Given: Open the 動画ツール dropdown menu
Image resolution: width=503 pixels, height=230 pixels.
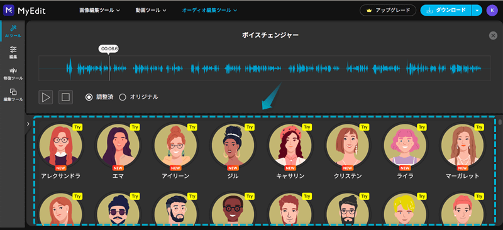Looking at the screenshot, I should [151, 10].
